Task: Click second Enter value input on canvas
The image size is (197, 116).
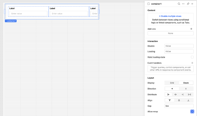Action: pyautogui.click(x=69, y=13)
